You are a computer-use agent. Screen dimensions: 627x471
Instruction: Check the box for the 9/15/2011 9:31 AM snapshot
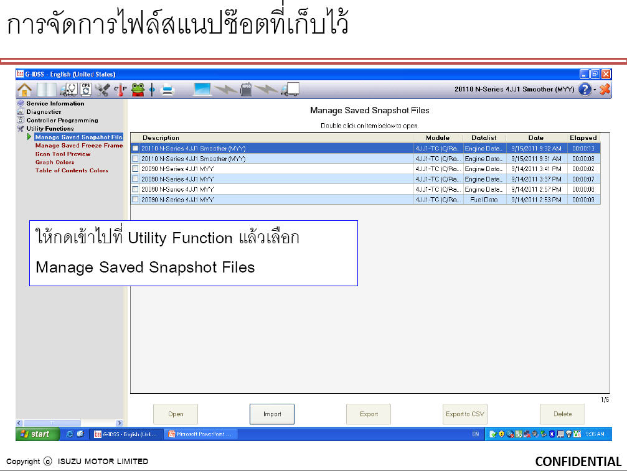(x=136, y=159)
